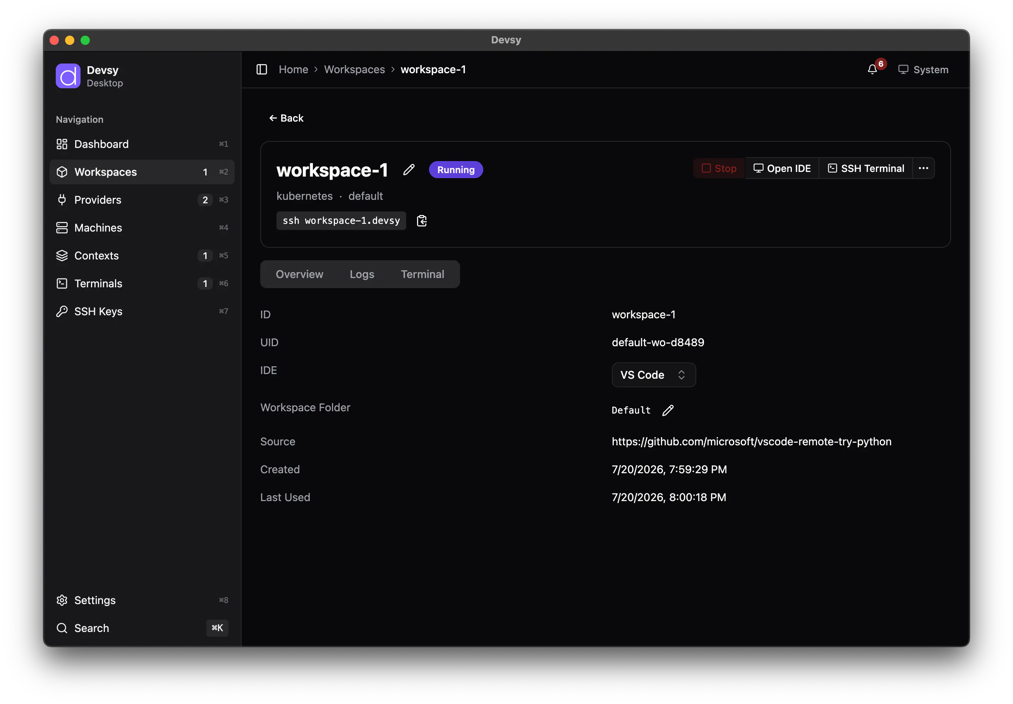Click the ID value workspace-1
Image resolution: width=1013 pixels, height=704 pixels.
644,314
